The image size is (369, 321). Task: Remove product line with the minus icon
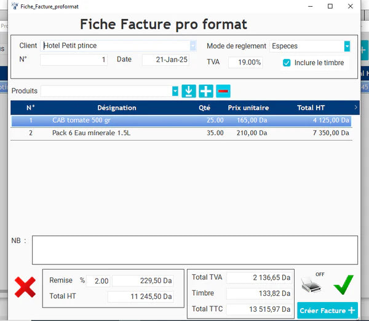point(223,91)
